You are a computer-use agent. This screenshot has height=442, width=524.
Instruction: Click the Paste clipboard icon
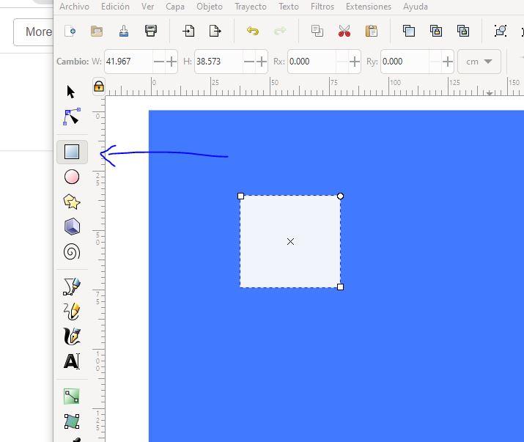pyautogui.click(x=372, y=31)
